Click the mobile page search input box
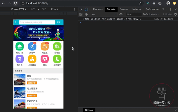This screenshot has height=112, width=178. click(37, 22)
